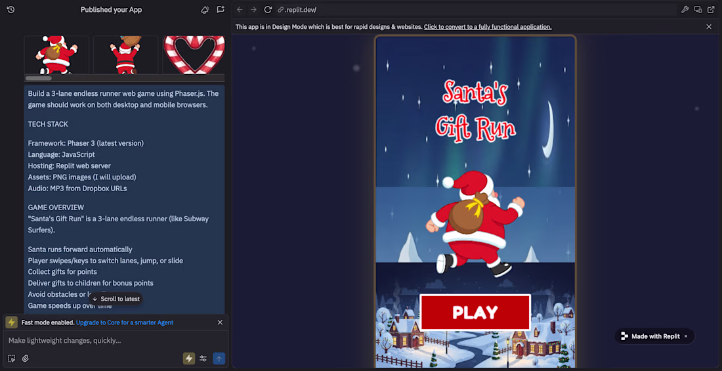This screenshot has width=722, height=371.
Task: Click the preview URL address field
Action: point(477,10)
